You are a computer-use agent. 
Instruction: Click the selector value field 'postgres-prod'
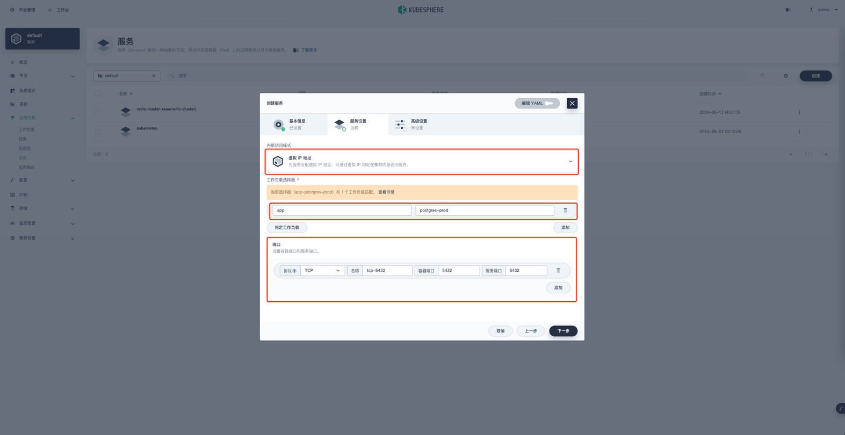[485, 211]
